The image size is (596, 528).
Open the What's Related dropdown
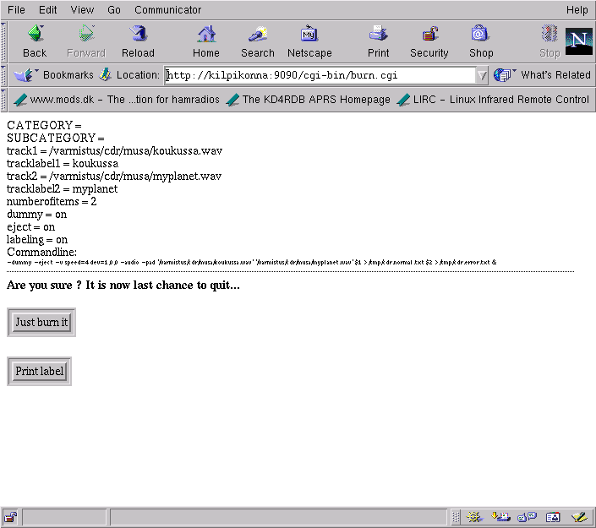pos(542,75)
